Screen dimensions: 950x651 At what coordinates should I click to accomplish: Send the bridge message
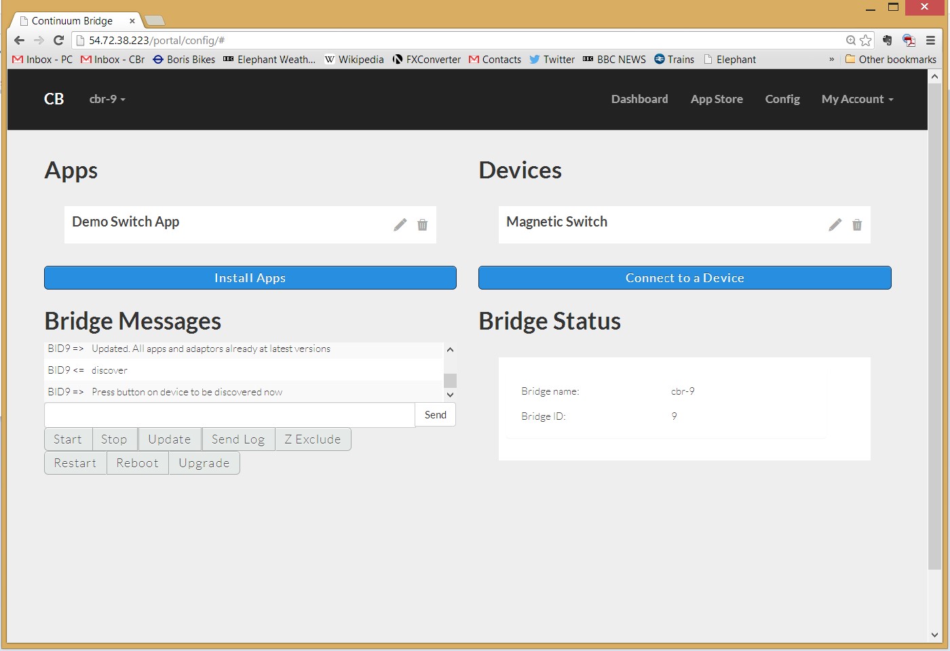pos(435,415)
